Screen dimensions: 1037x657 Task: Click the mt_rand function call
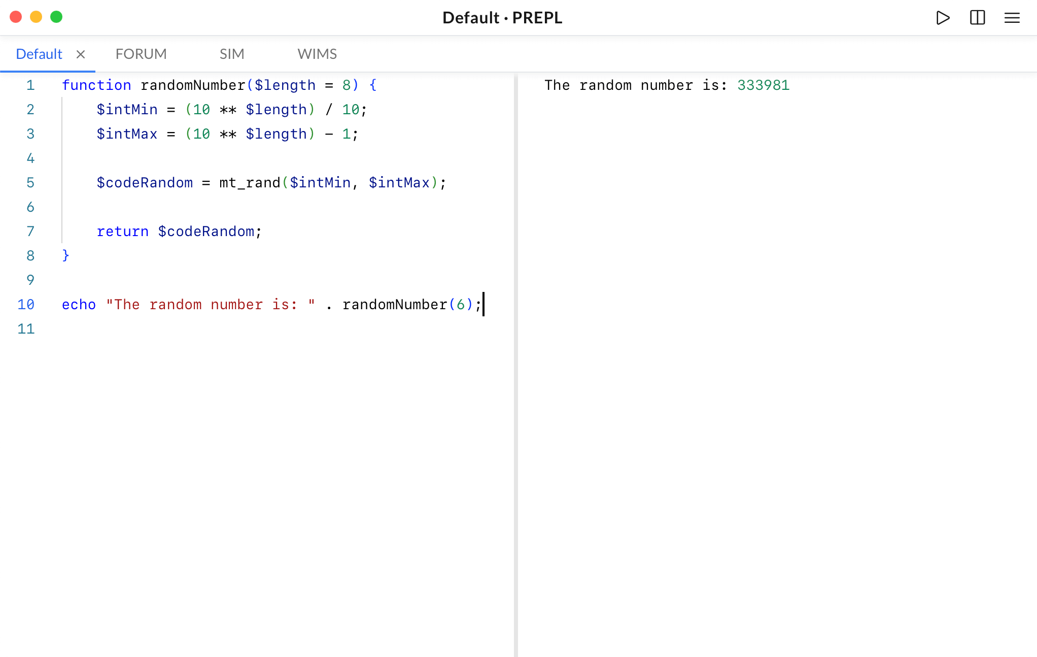tap(250, 183)
